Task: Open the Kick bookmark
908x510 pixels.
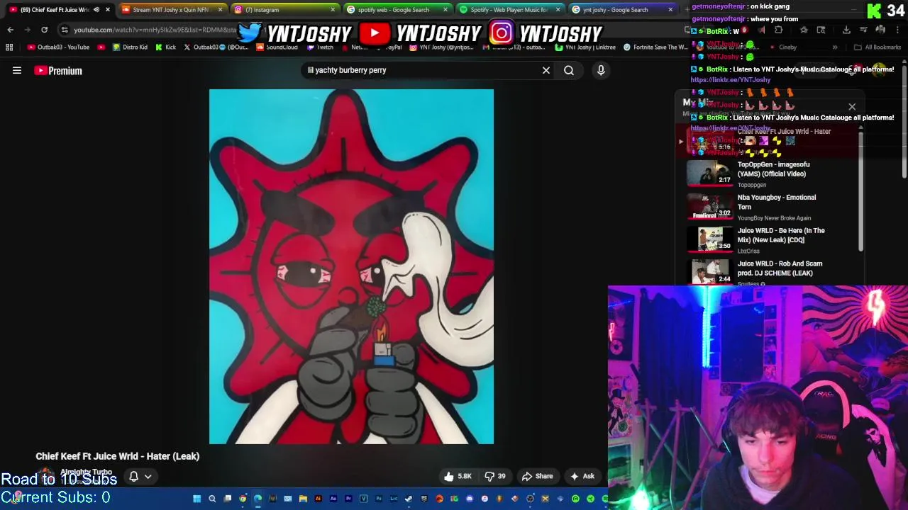Action: click(166, 47)
